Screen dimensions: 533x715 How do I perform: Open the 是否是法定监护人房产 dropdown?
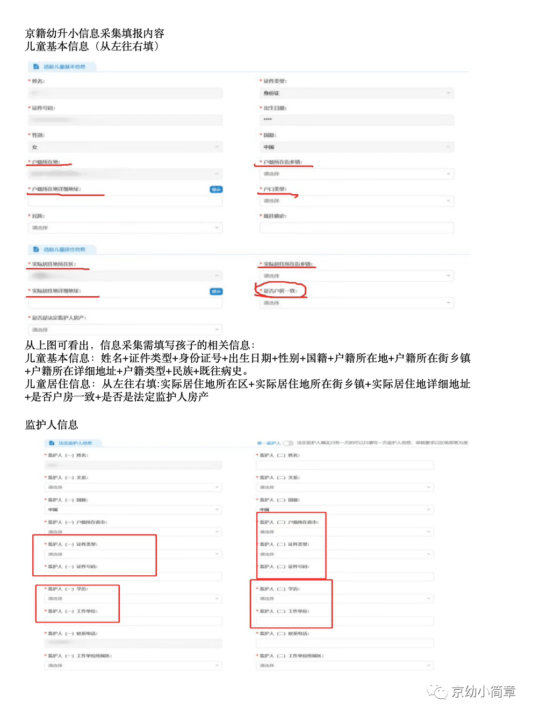point(125,330)
